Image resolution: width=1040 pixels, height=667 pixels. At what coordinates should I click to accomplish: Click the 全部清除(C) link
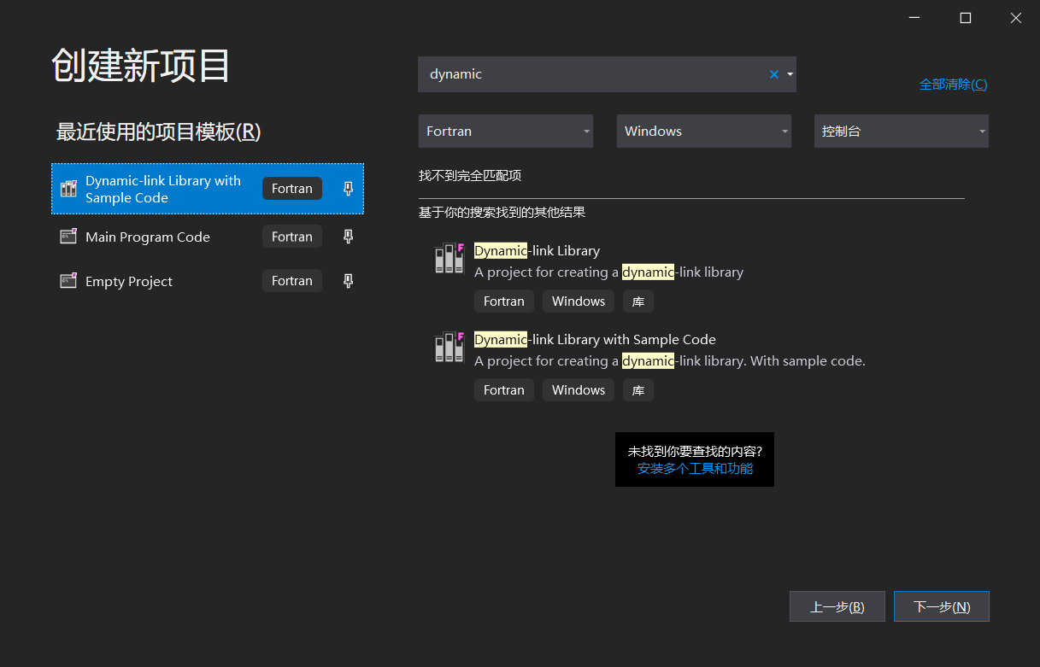click(953, 84)
